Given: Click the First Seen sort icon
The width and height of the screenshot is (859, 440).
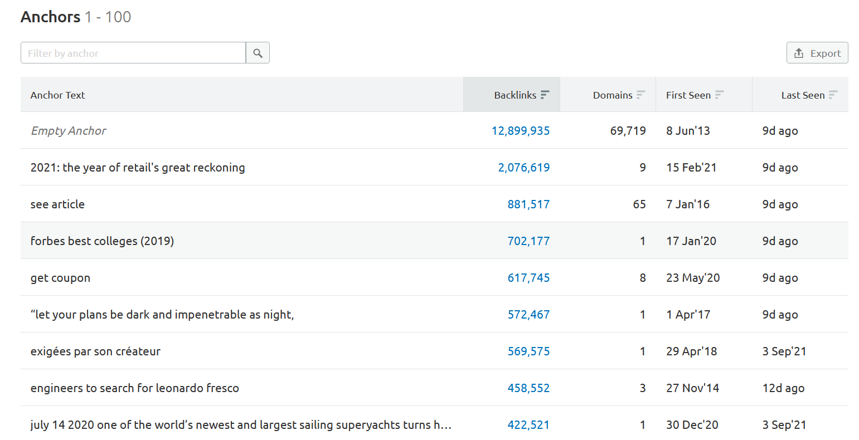Looking at the screenshot, I should tap(719, 95).
